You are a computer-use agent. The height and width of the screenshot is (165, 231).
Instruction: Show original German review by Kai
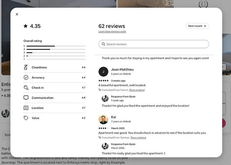click(138, 138)
